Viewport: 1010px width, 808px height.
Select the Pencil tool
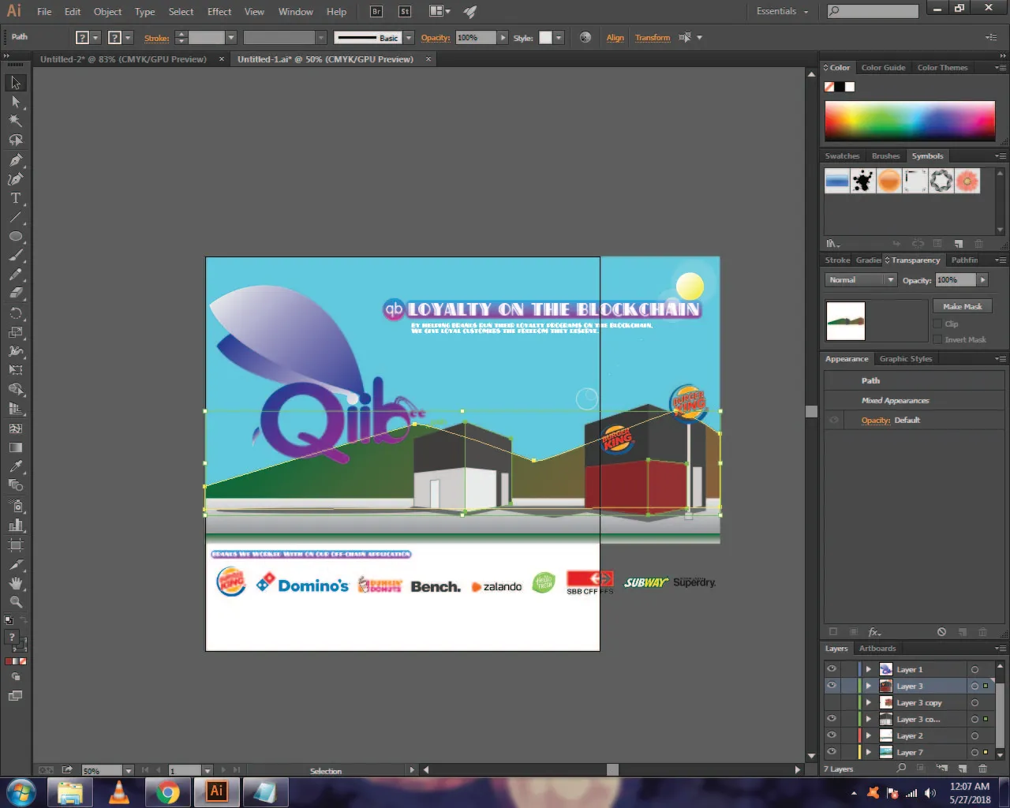pos(15,275)
